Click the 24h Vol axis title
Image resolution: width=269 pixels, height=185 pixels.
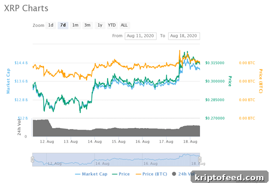[x=19, y=126]
